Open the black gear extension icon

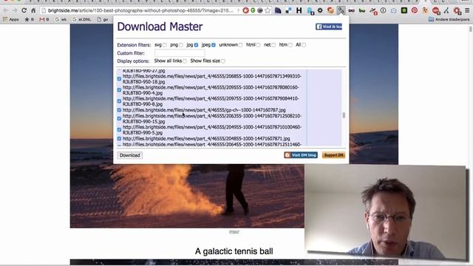[320, 10]
